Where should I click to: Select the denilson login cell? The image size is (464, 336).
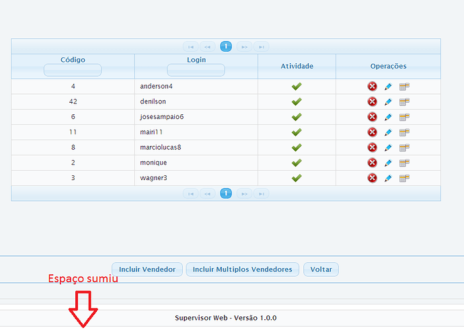pos(196,101)
